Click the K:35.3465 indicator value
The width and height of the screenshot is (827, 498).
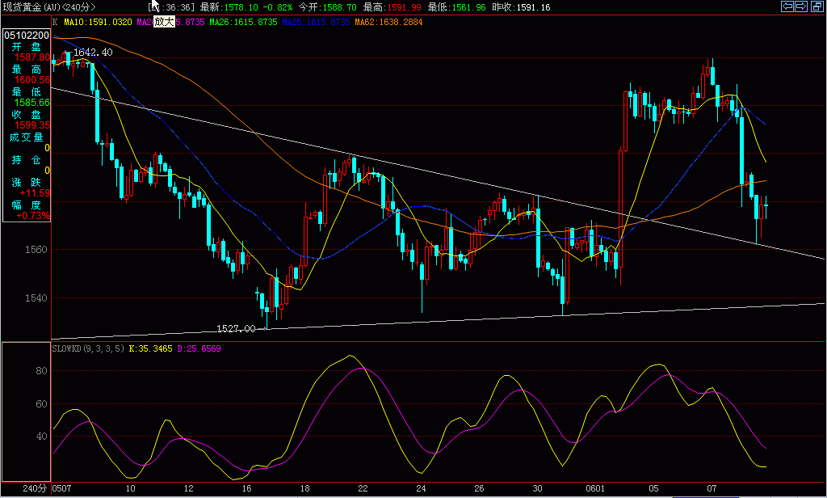(151, 348)
